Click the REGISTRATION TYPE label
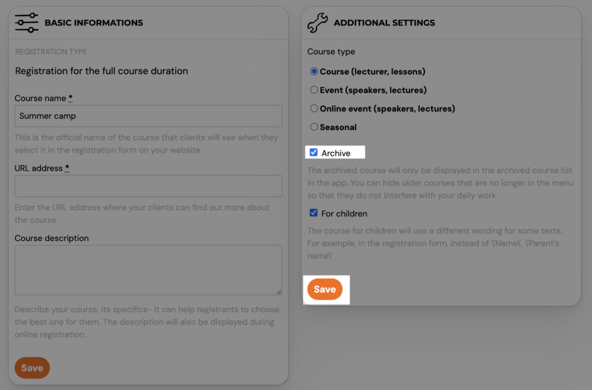592x390 pixels. pos(51,51)
